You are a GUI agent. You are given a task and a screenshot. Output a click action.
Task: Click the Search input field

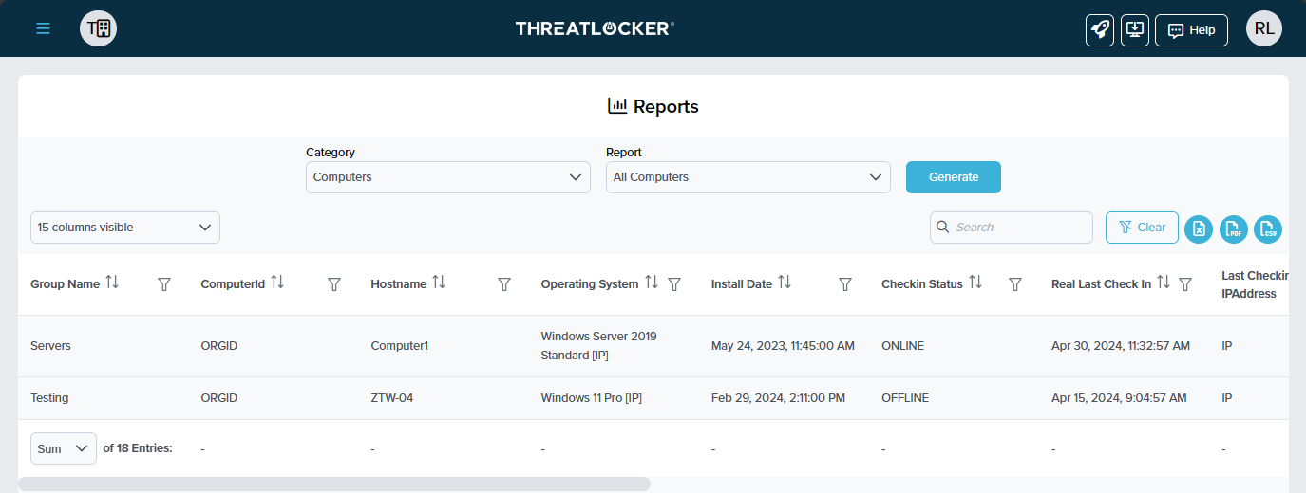[x=1012, y=228]
